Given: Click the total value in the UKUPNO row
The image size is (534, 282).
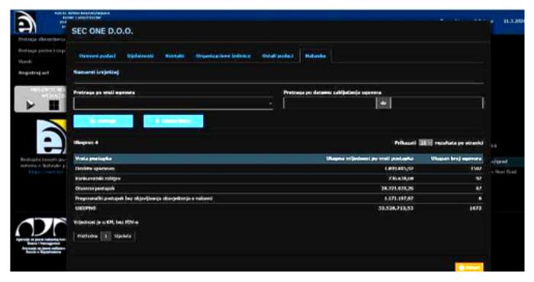Looking at the screenshot, I should coord(396,208).
